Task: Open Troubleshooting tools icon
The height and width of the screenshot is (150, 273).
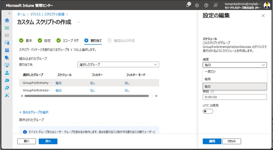Action: click(x=7, y=95)
